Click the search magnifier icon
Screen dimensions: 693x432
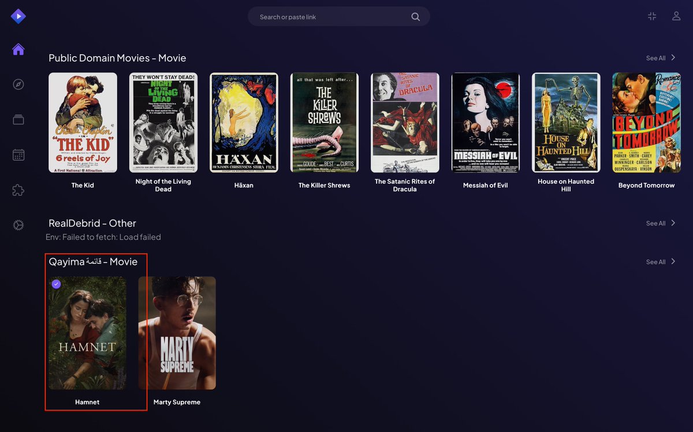pos(415,17)
